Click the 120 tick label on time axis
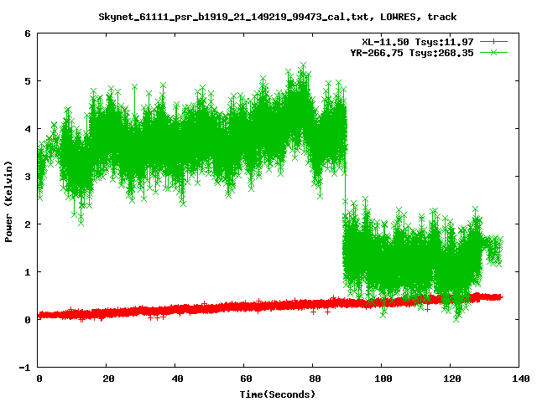537x402 pixels. point(451,379)
